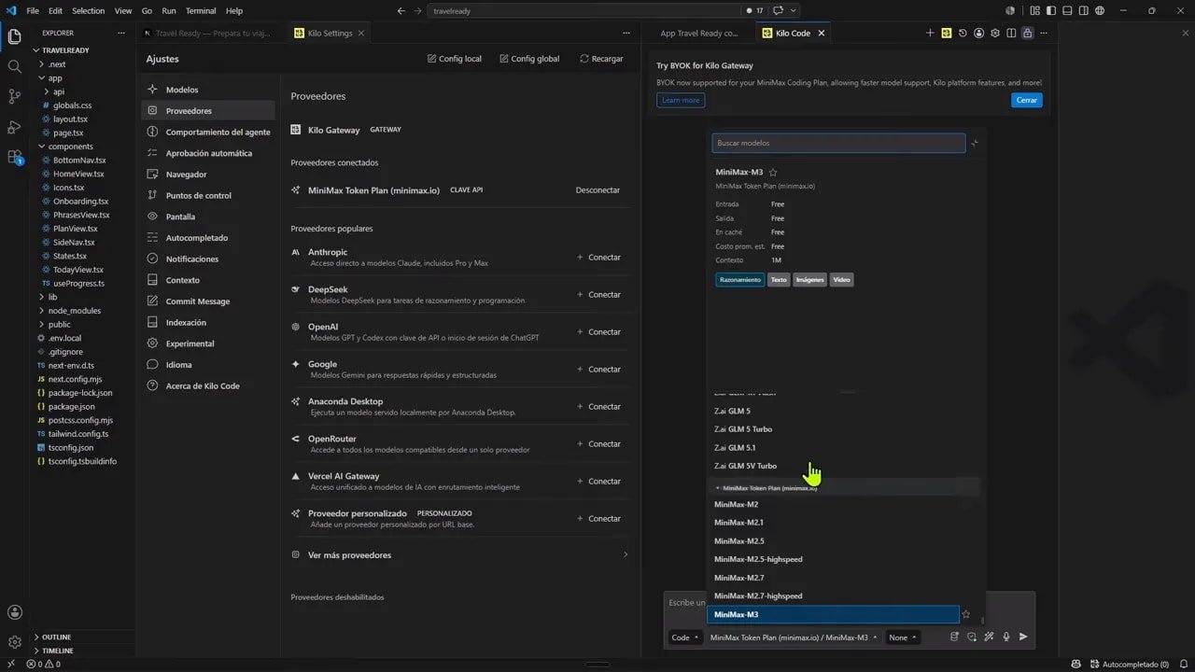1195x672 pixels.
Task: Open Kilo Code history icon
Action: tap(963, 33)
